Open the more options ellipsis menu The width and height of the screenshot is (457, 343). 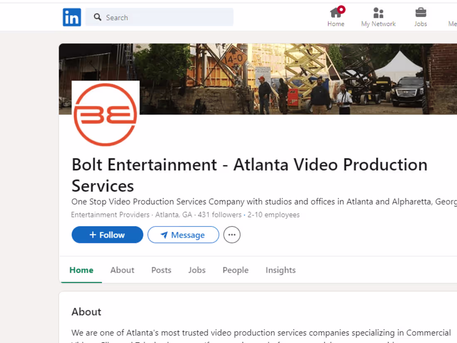coord(231,234)
